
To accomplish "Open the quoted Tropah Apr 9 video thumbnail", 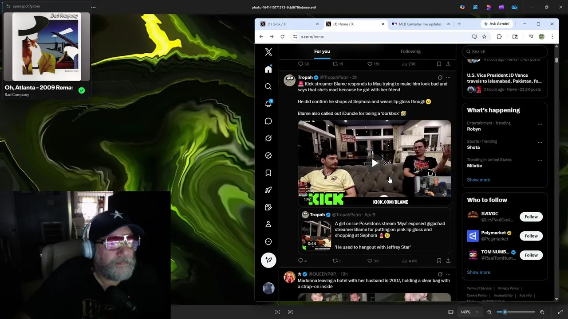I will (316, 235).
